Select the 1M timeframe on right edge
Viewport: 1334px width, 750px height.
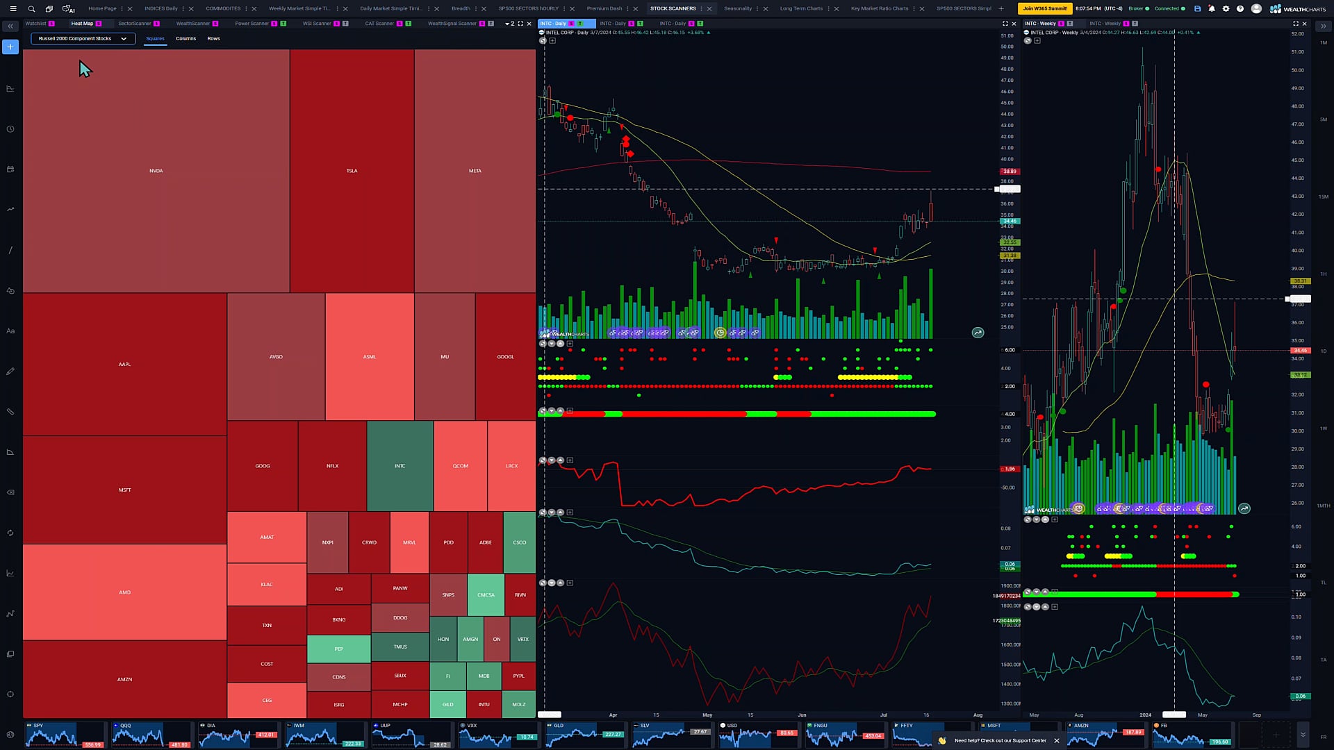[x=1323, y=43]
